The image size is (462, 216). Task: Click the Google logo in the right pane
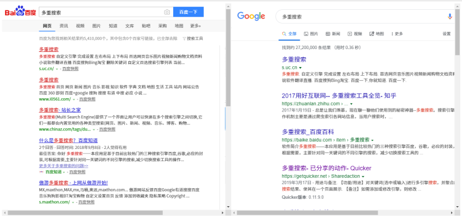[x=251, y=16]
